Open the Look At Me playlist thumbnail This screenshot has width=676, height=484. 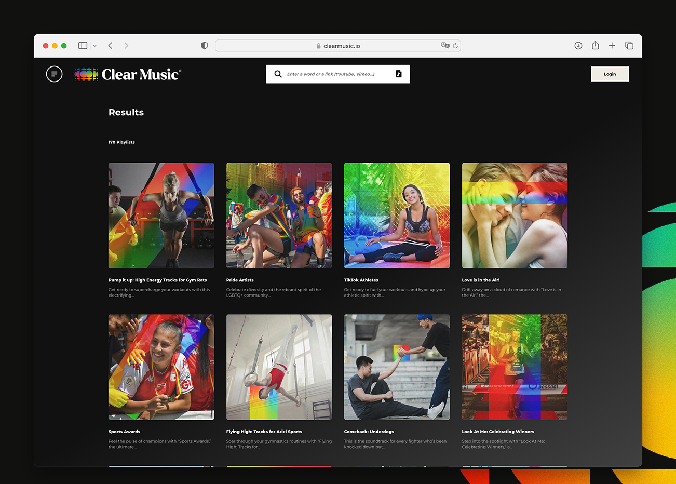(515, 367)
